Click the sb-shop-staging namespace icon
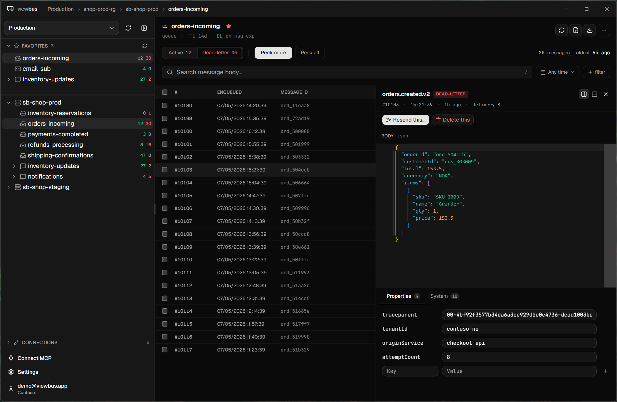The height and width of the screenshot is (402, 617). tap(18, 187)
